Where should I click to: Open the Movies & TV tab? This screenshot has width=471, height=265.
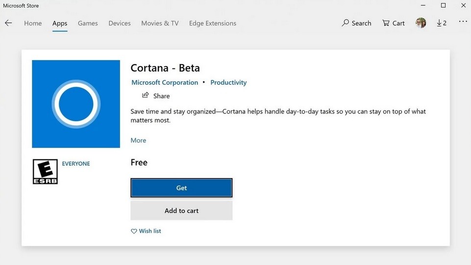pos(160,23)
